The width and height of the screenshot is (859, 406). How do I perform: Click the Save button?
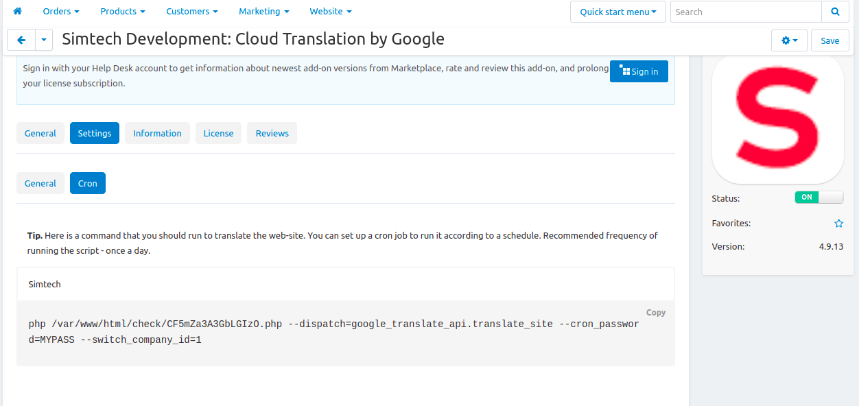coord(829,40)
